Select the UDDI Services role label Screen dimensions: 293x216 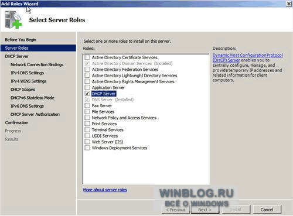point(105,136)
